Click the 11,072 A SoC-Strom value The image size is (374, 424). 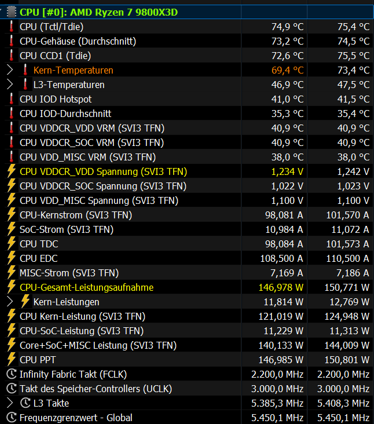tap(350, 229)
